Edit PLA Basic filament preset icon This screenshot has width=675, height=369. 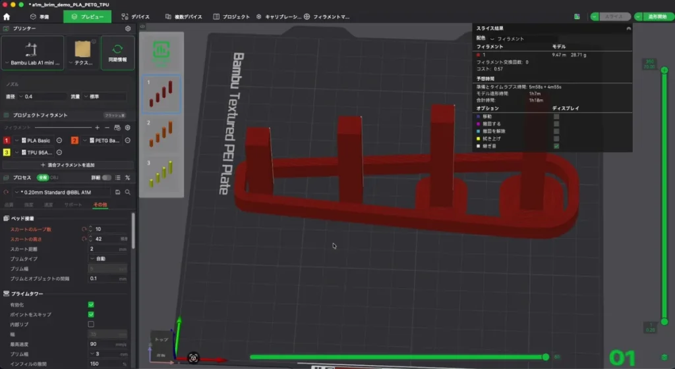click(59, 141)
